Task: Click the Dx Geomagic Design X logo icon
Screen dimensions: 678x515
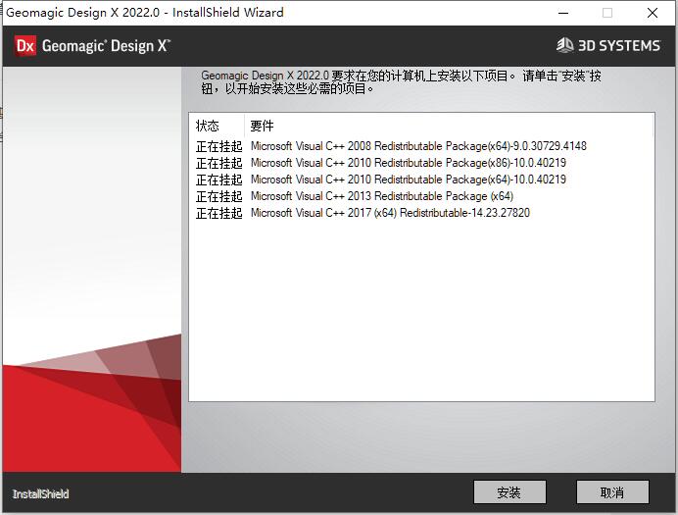Action: click(x=25, y=46)
